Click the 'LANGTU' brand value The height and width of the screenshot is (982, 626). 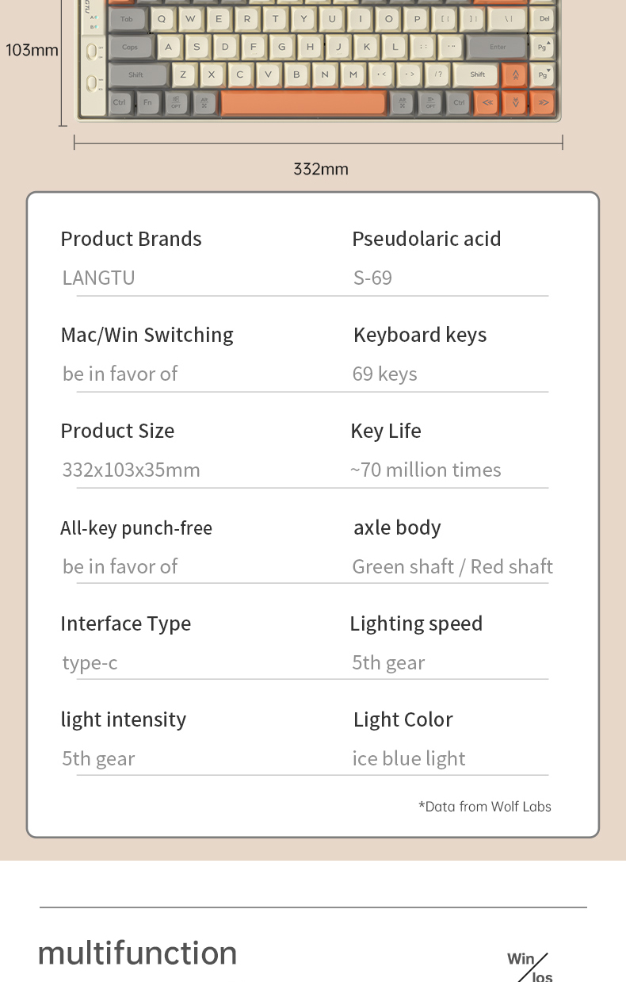99,278
